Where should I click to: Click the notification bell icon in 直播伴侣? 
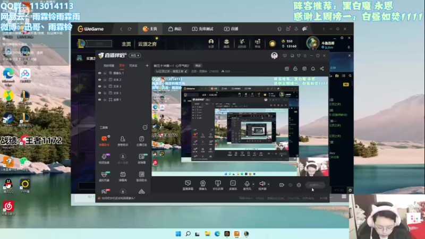pos(313,69)
